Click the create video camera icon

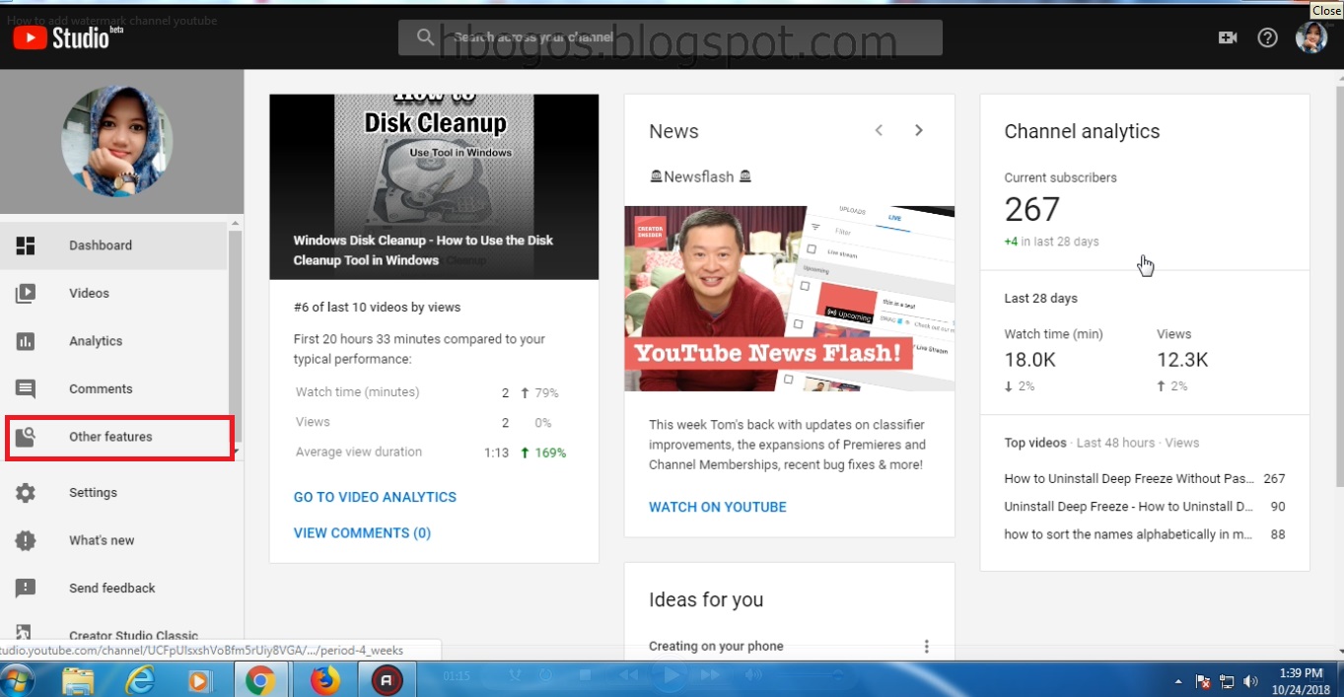[x=1228, y=37]
